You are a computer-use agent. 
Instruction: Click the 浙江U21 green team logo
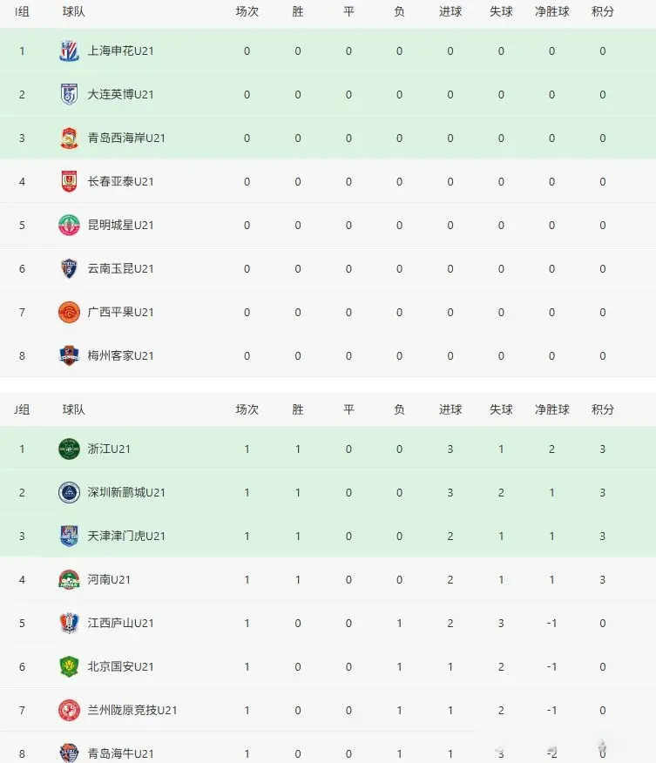(x=69, y=449)
